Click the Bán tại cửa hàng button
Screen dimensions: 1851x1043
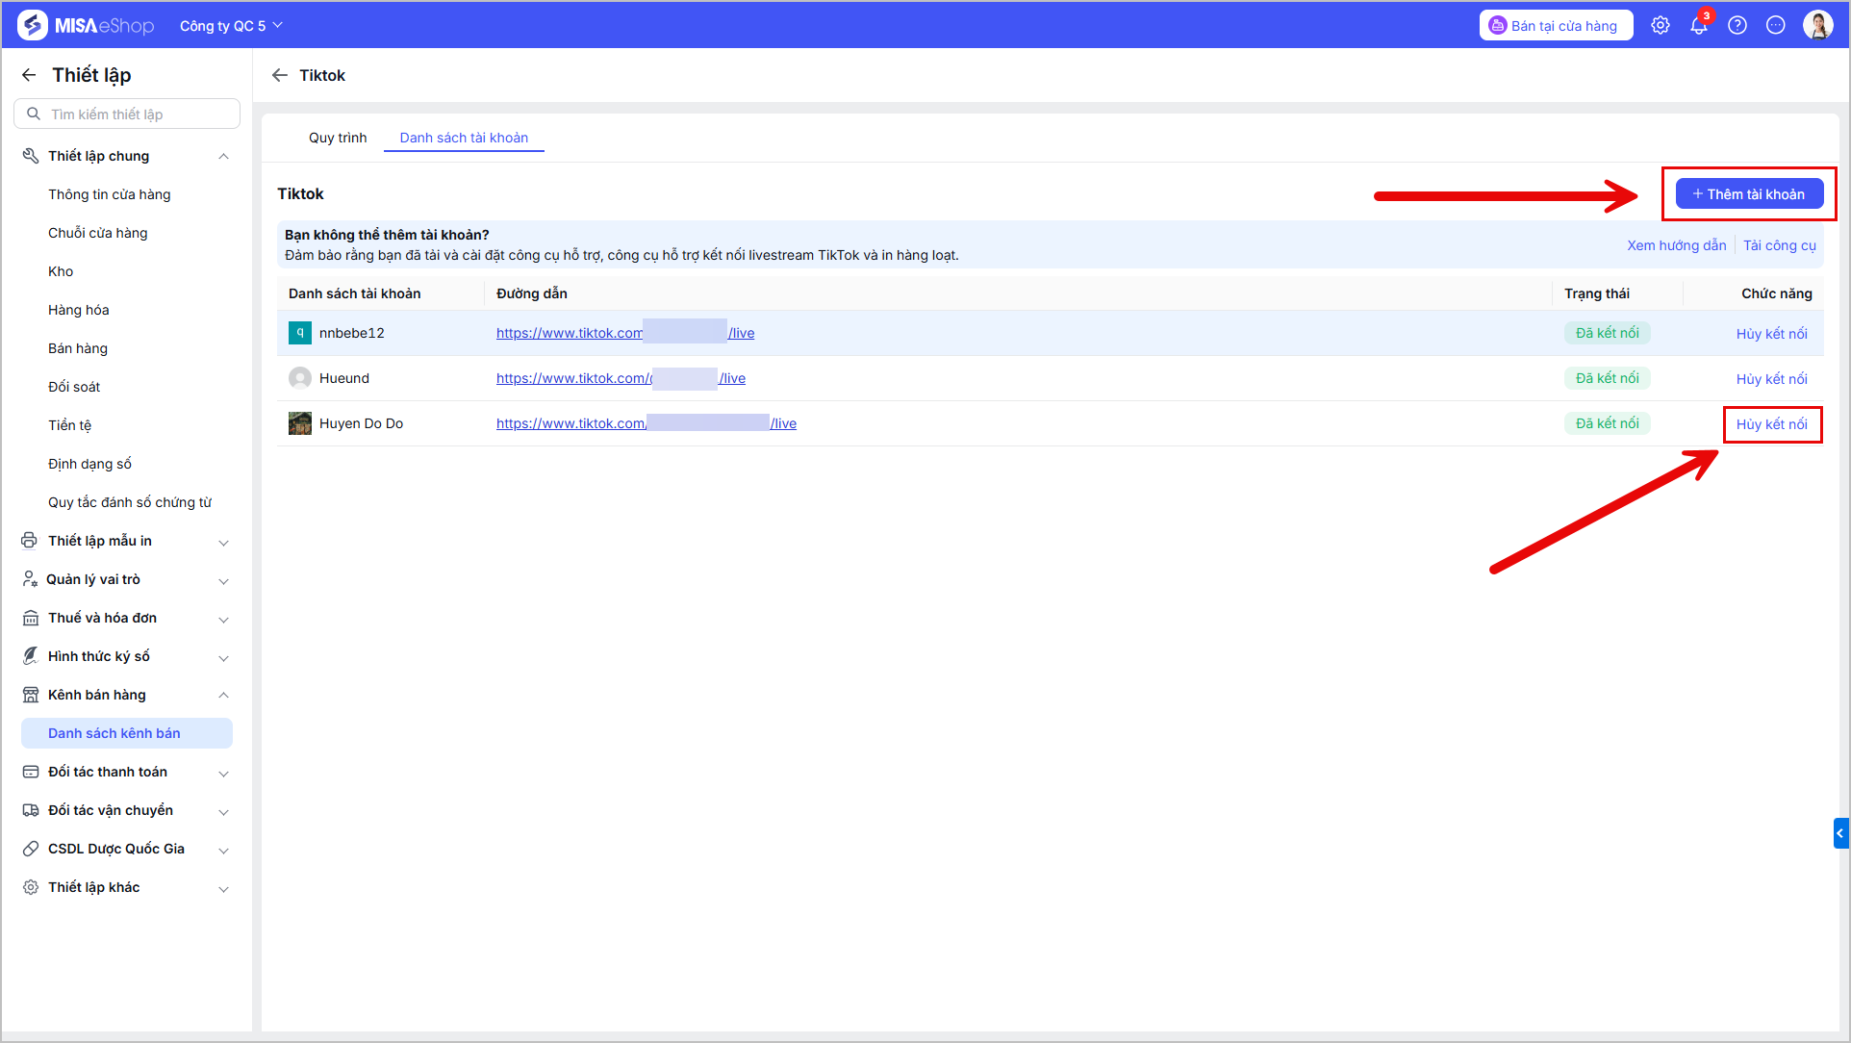(1556, 26)
